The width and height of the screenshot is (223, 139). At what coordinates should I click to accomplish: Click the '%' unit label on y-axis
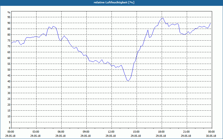(9, 12)
